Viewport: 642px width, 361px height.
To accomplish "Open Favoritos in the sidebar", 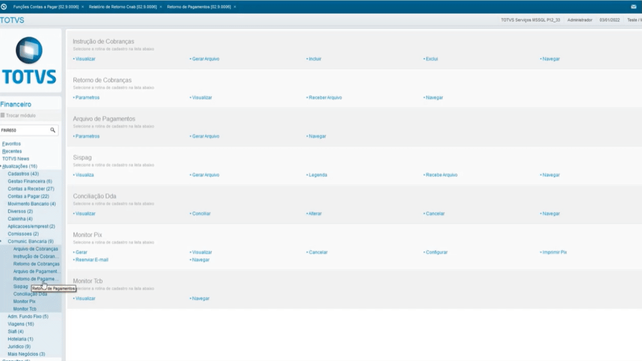I will (12, 144).
